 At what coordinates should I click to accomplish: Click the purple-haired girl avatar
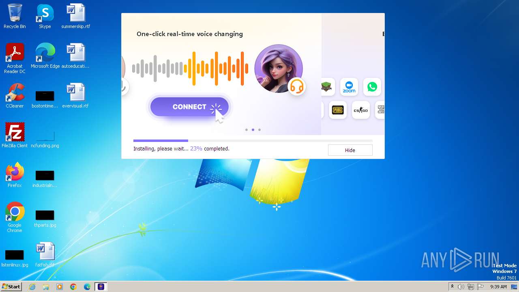279,69
